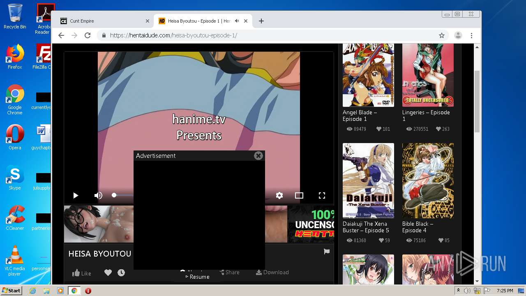This screenshot has width=526, height=296.
Task: Open Daiakuji The Xena Buster – Episode 5
Action: [366, 227]
